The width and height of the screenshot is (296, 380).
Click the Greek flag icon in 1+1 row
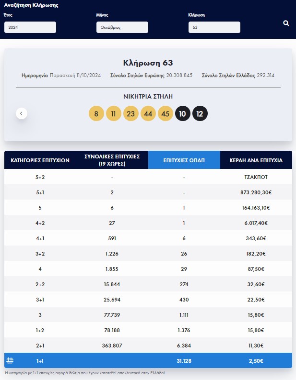point(10,360)
